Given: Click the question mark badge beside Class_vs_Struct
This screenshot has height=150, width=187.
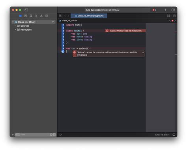Looking at the screenshot, I should tap(53, 22).
